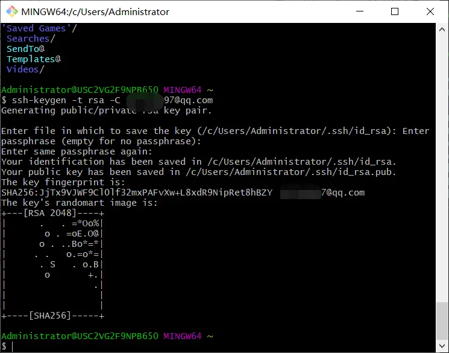Click the scrollbar down arrow
This screenshot has width=449, height=353.
442,346
